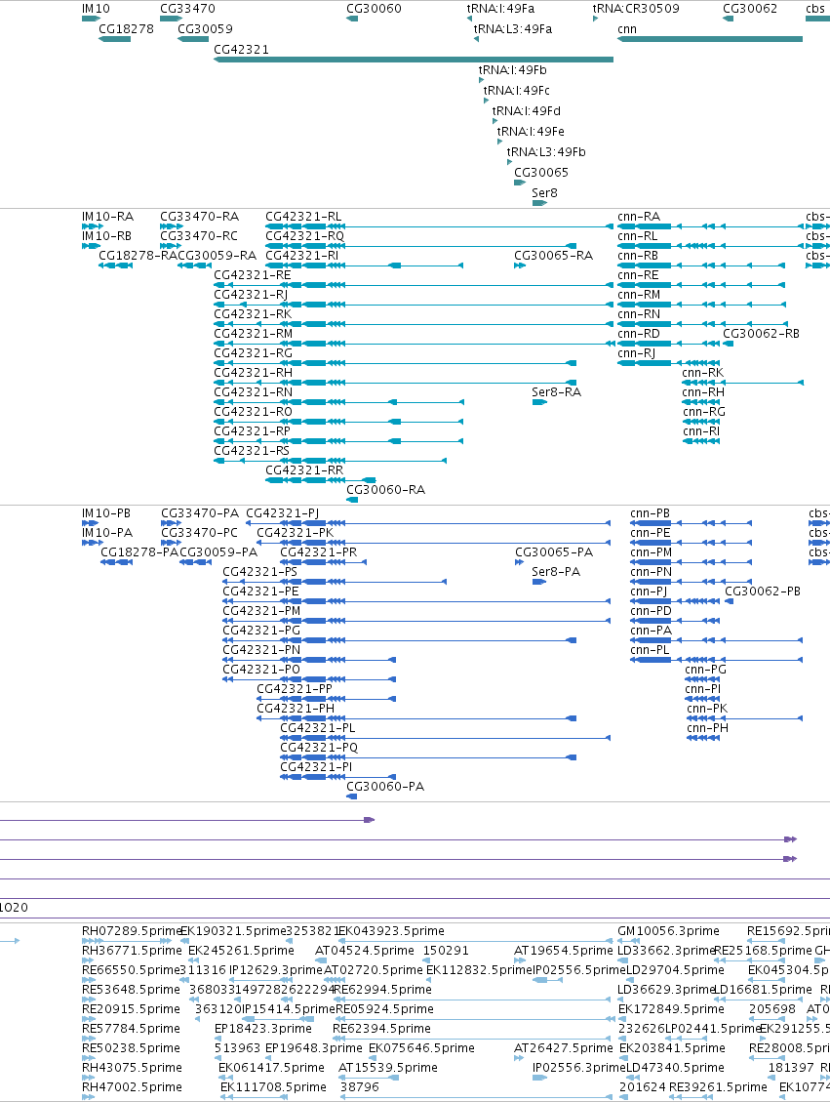Screen dimensions: 830x1102
Task: Open the CG30060 gene label
Action: [x=374, y=9]
